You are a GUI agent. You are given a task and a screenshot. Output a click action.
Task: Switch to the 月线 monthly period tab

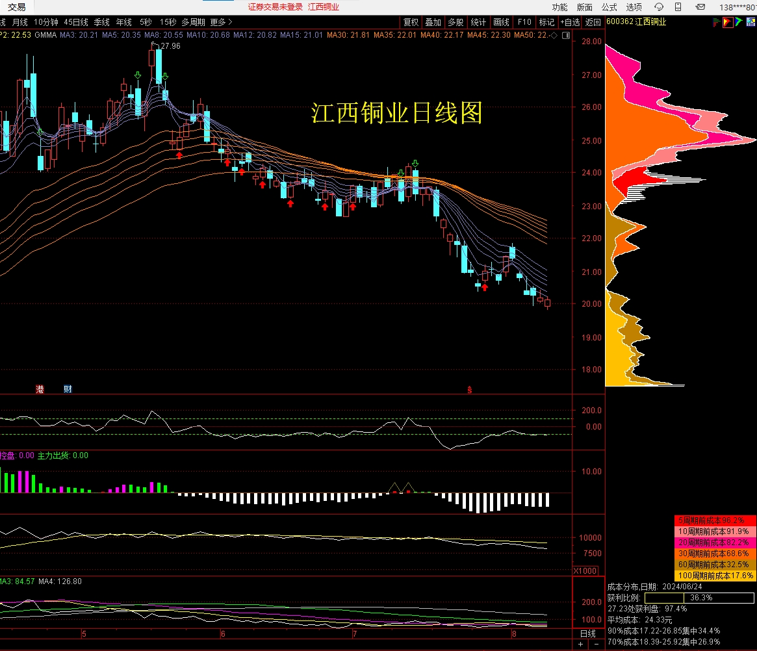point(20,21)
